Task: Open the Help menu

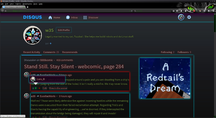Action: [40, 4]
